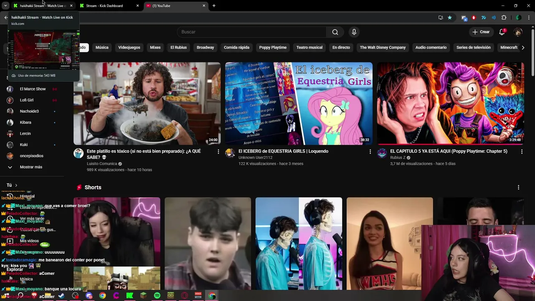Open the Rubius Z channel avatar
Image resolution: width=535 pixels, height=301 pixels.
coord(382,153)
